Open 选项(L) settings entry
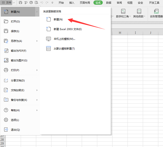163x147 pixels. coord(20,120)
